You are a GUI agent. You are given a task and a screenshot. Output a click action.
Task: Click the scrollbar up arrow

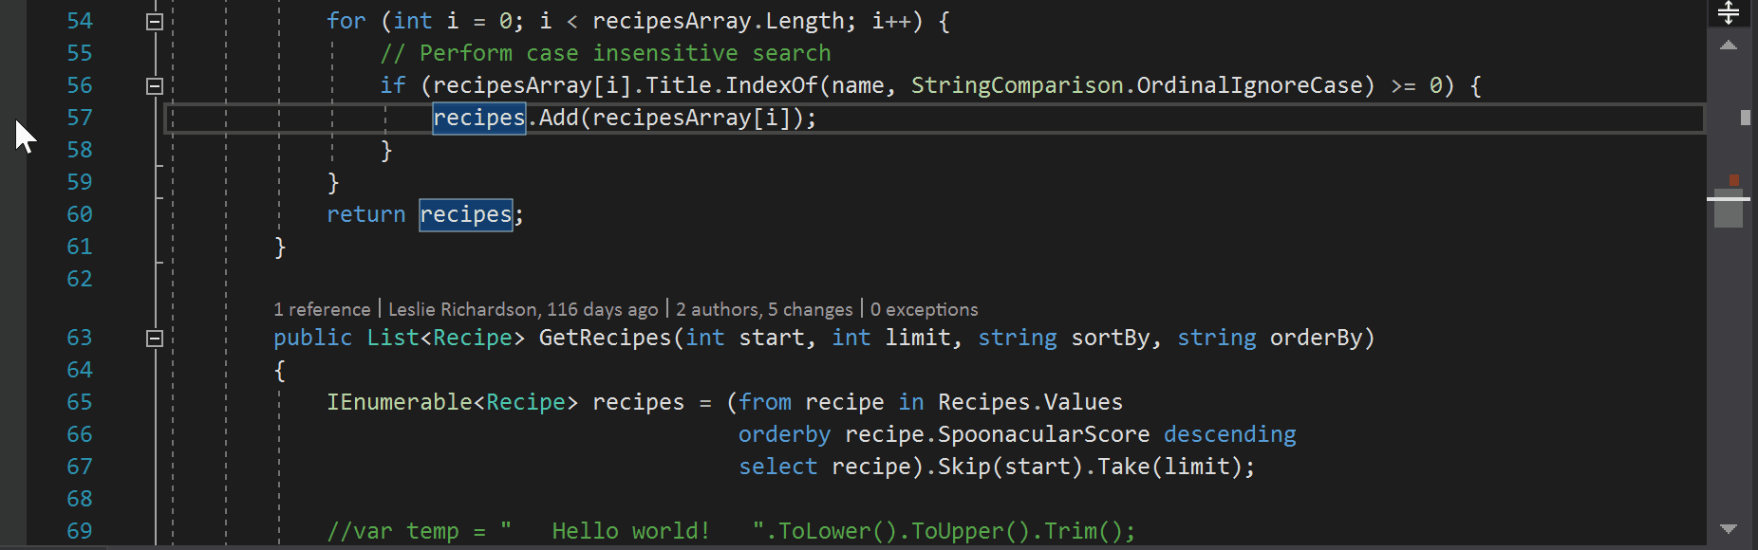1729,46
